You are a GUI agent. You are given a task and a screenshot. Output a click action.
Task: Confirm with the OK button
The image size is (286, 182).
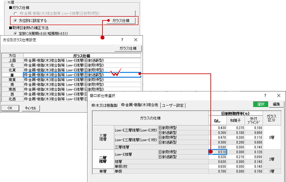coord(10,108)
